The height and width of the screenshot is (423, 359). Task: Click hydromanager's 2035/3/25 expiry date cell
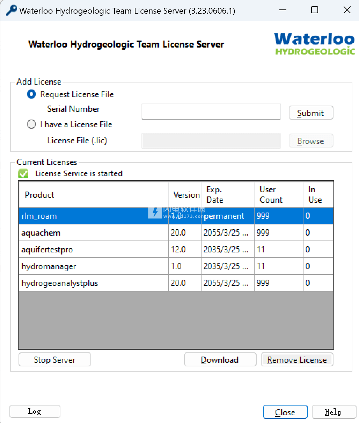tap(228, 266)
